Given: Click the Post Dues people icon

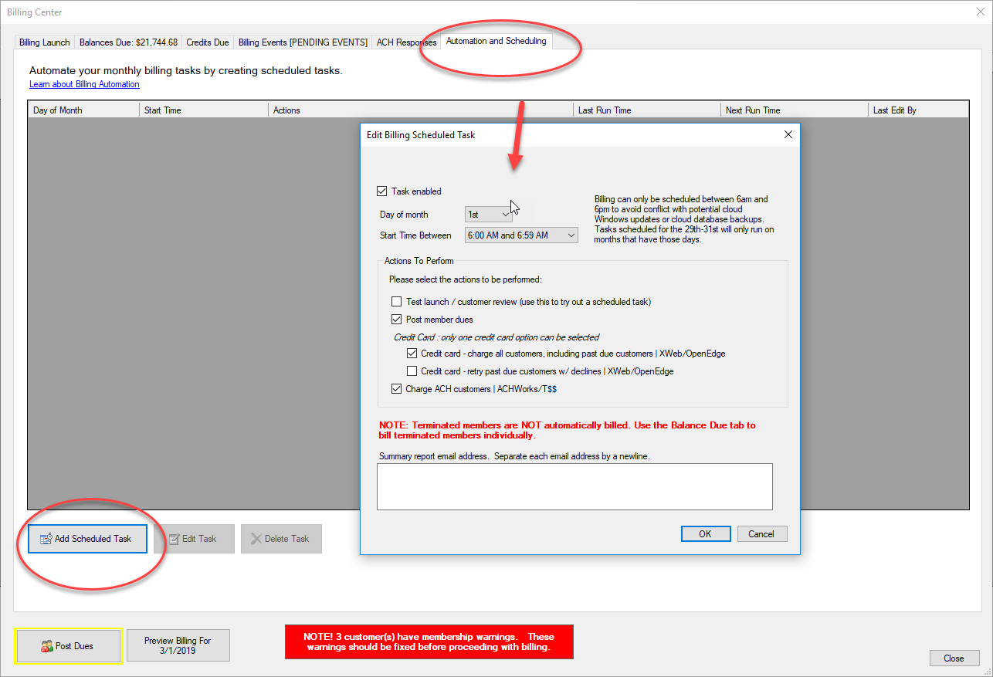Looking at the screenshot, I should [46, 646].
